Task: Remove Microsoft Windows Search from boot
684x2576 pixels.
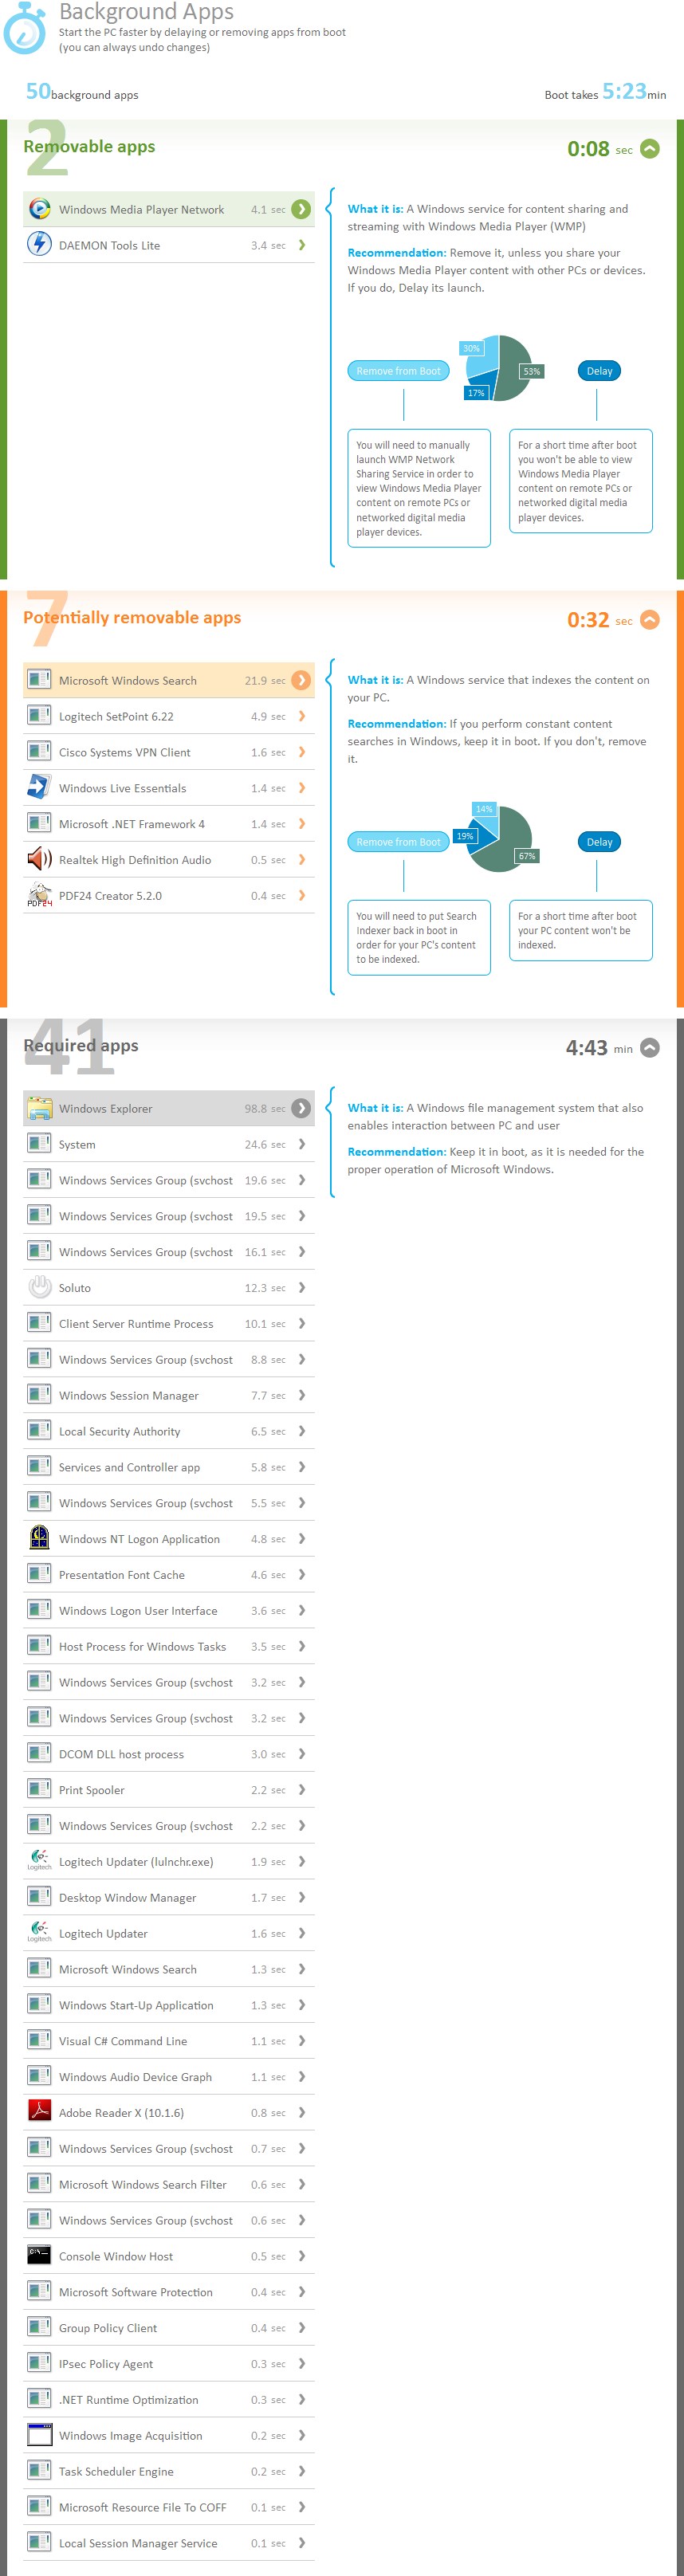Action: [398, 842]
